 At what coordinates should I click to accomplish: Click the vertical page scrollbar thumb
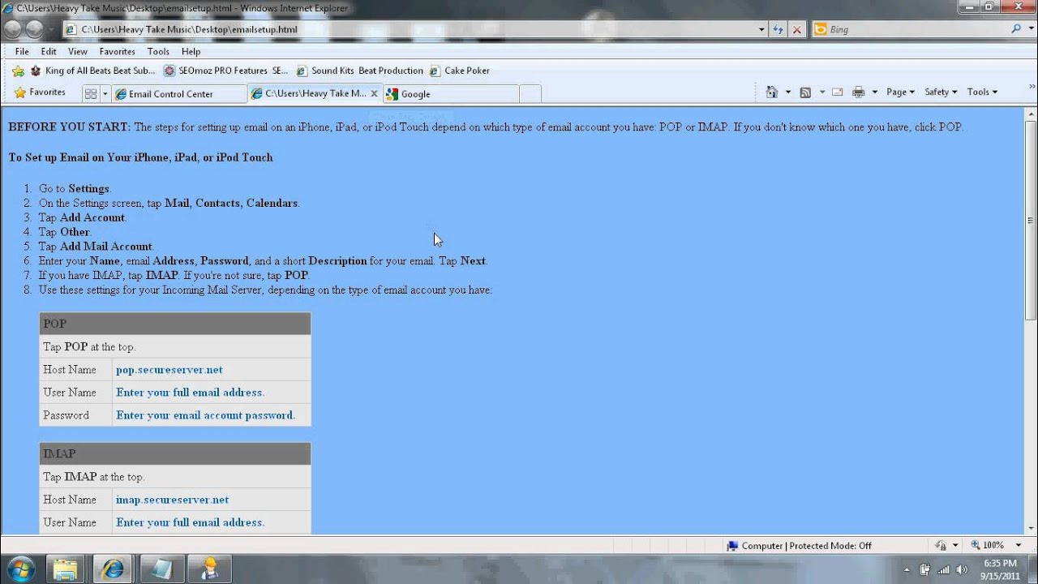(x=1031, y=221)
